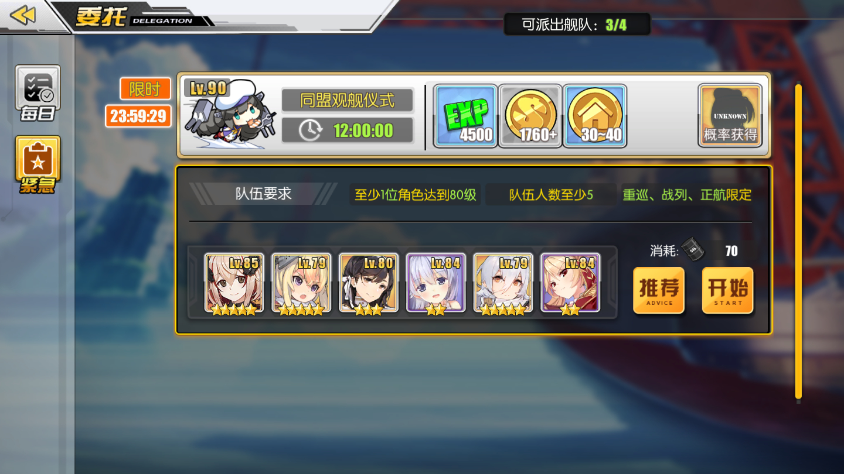Start the commission with 开始 button
Screen dimensions: 844x474
click(x=727, y=290)
